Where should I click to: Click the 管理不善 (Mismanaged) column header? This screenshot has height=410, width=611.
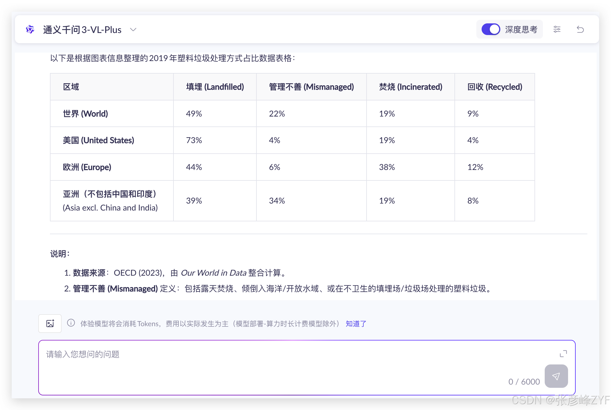coord(311,87)
